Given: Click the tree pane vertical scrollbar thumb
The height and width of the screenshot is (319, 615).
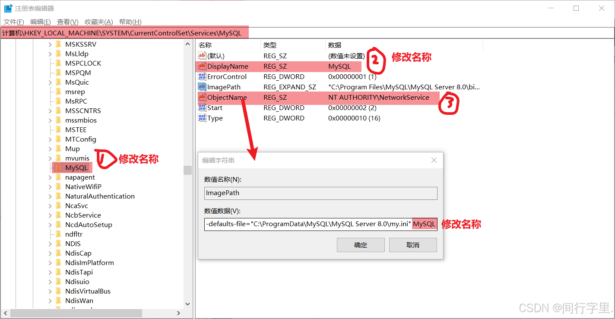Looking at the screenshot, I should pos(187,170).
